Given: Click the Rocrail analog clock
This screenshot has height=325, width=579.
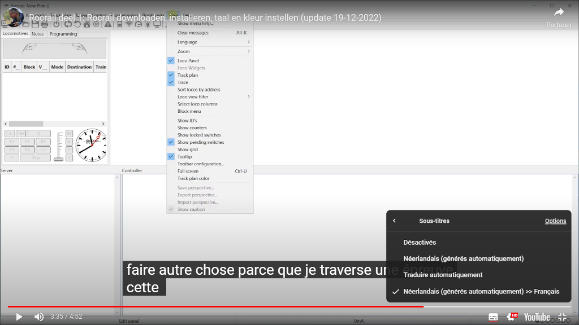Looking at the screenshot, I should 91,145.
